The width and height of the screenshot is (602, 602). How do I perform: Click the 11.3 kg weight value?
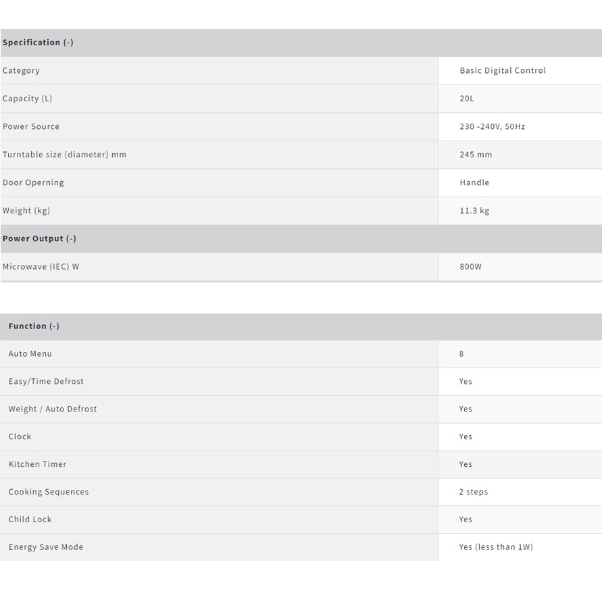[474, 211]
